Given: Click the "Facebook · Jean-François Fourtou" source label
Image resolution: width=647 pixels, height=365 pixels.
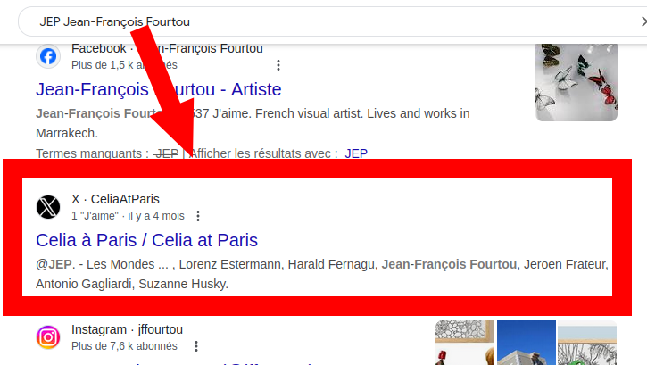Looking at the screenshot, I should click(167, 48).
